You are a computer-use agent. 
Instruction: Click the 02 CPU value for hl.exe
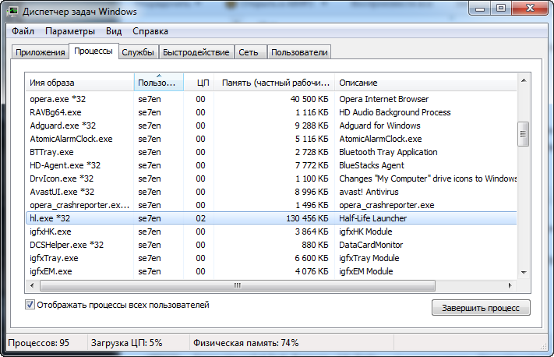coord(200,218)
